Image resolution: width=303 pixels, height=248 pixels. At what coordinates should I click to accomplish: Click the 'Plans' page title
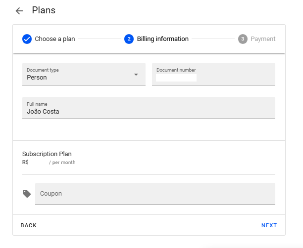(x=44, y=10)
